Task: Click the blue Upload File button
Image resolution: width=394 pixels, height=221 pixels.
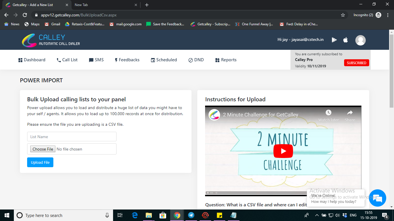Action: click(x=40, y=162)
